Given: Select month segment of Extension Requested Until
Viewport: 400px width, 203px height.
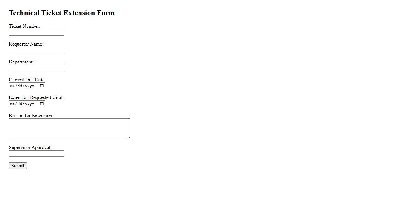Looking at the screenshot, I should click(13, 104).
